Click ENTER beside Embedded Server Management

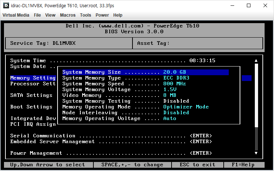(201, 141)
